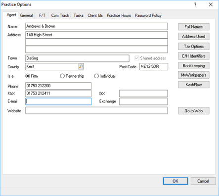The image size is (219, 196).
Task: Click the Full Names button
Action: coord(194,27)
